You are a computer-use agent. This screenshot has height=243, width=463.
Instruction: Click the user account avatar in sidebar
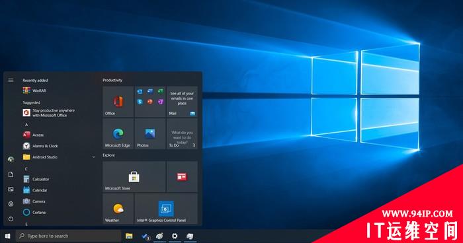11,160
